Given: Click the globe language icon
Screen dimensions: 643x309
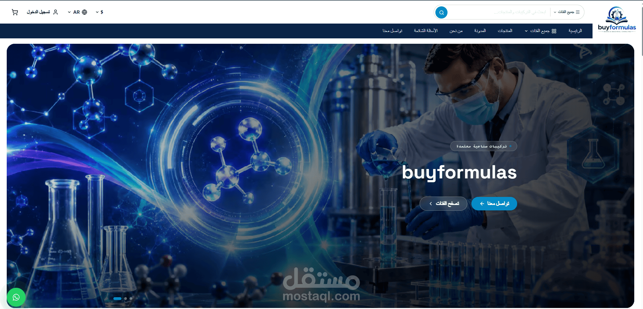Looking at the screenshot, I should point(84,12).
